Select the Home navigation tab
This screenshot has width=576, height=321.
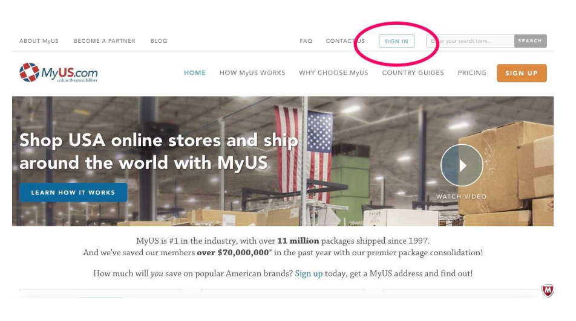[195, 73]
